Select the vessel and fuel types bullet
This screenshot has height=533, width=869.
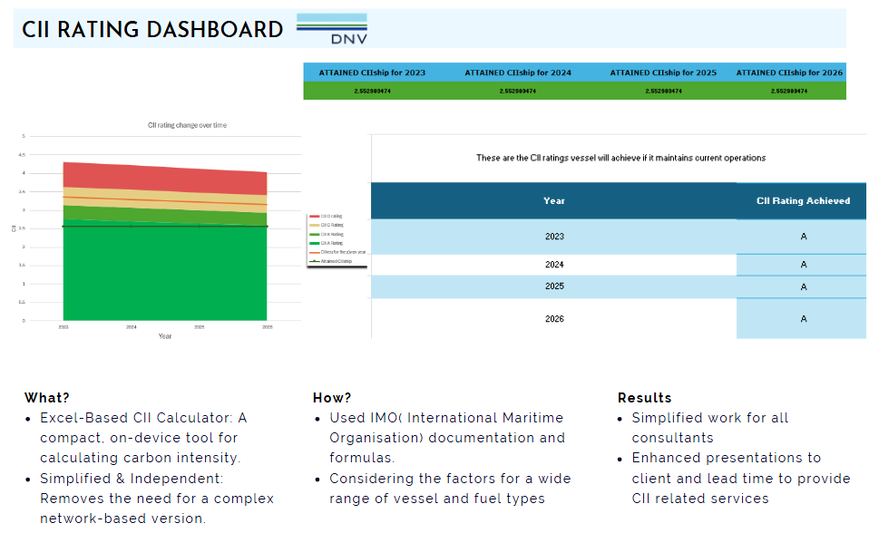[x=443, y=489]
